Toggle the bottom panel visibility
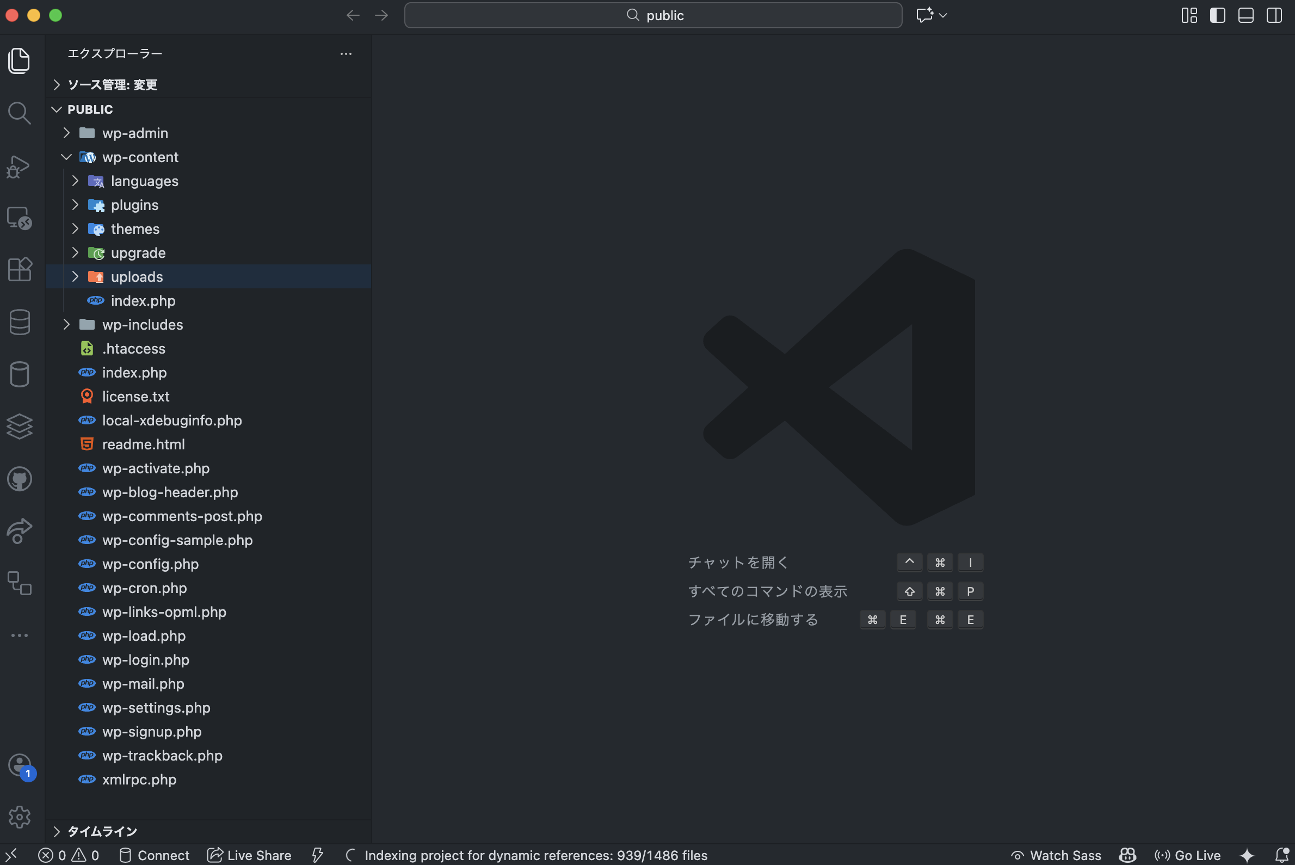Viewport: 1295px width, 865px height. (x=1245, y=15)
